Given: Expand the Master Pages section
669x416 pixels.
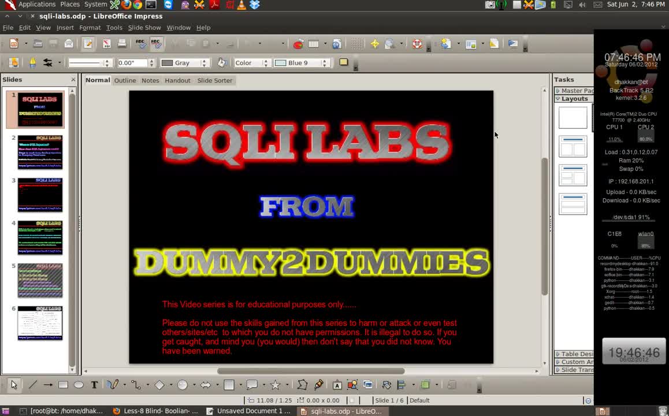Looking at the screenshot, I should pyautogui.click(x=574, y=91).
